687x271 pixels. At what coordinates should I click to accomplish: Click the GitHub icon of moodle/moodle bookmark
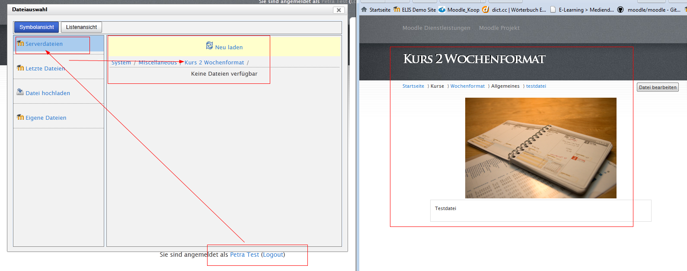click(x=620, y=10)
